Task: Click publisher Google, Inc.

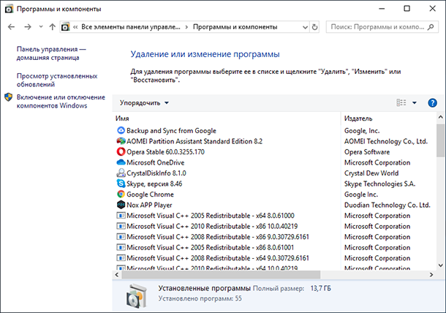Action: [x=362, y=131]
